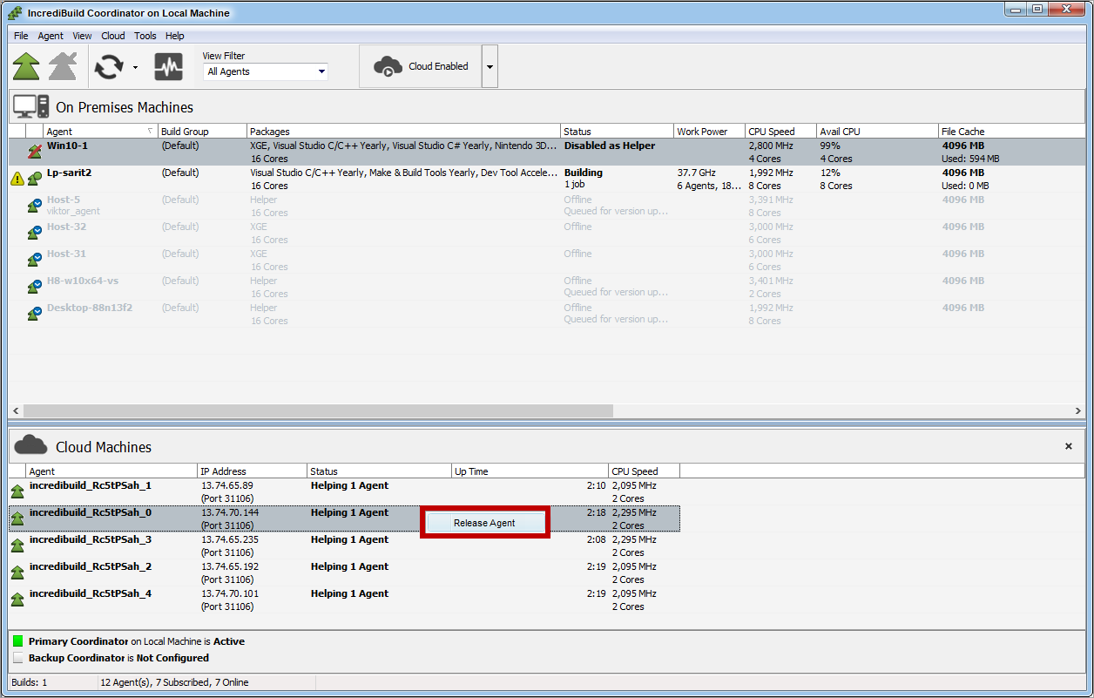This screenshot has width=1094, height=698.
Task: Click the cloud agent icon for incredibuild_Rc5tPSah_1
Action: (x=17, y=491)
